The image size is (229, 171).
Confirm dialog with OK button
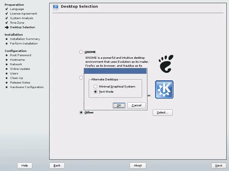(x=119, y=105)
